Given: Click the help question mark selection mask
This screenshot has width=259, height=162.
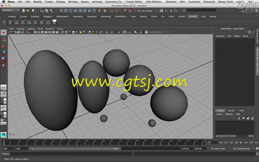Looking at the screenshot, I should (94, 11).
